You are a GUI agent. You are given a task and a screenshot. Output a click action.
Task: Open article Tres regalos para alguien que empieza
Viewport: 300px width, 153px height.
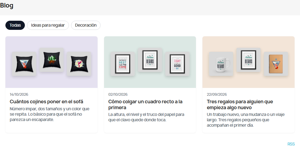[x=240, y=105]
